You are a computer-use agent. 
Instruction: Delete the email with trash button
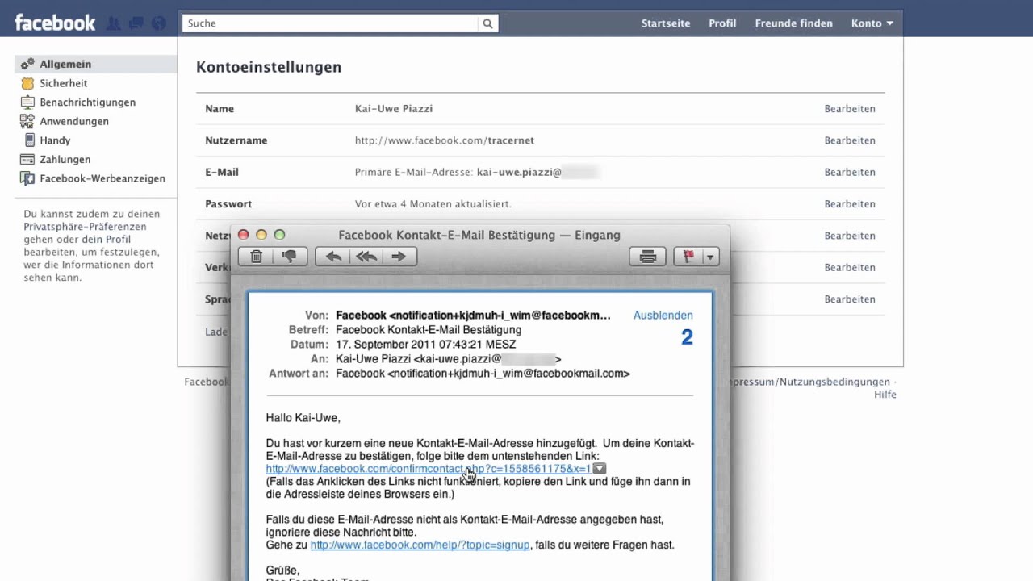click(257, 257)
